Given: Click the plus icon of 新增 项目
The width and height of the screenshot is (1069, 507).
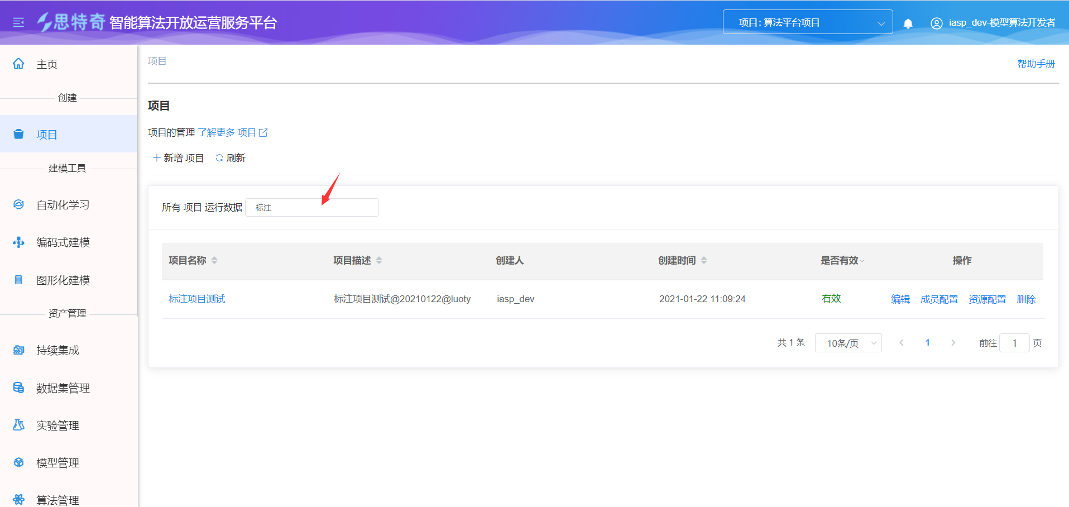Looking at the screenshot, I should tap(157, 158).
